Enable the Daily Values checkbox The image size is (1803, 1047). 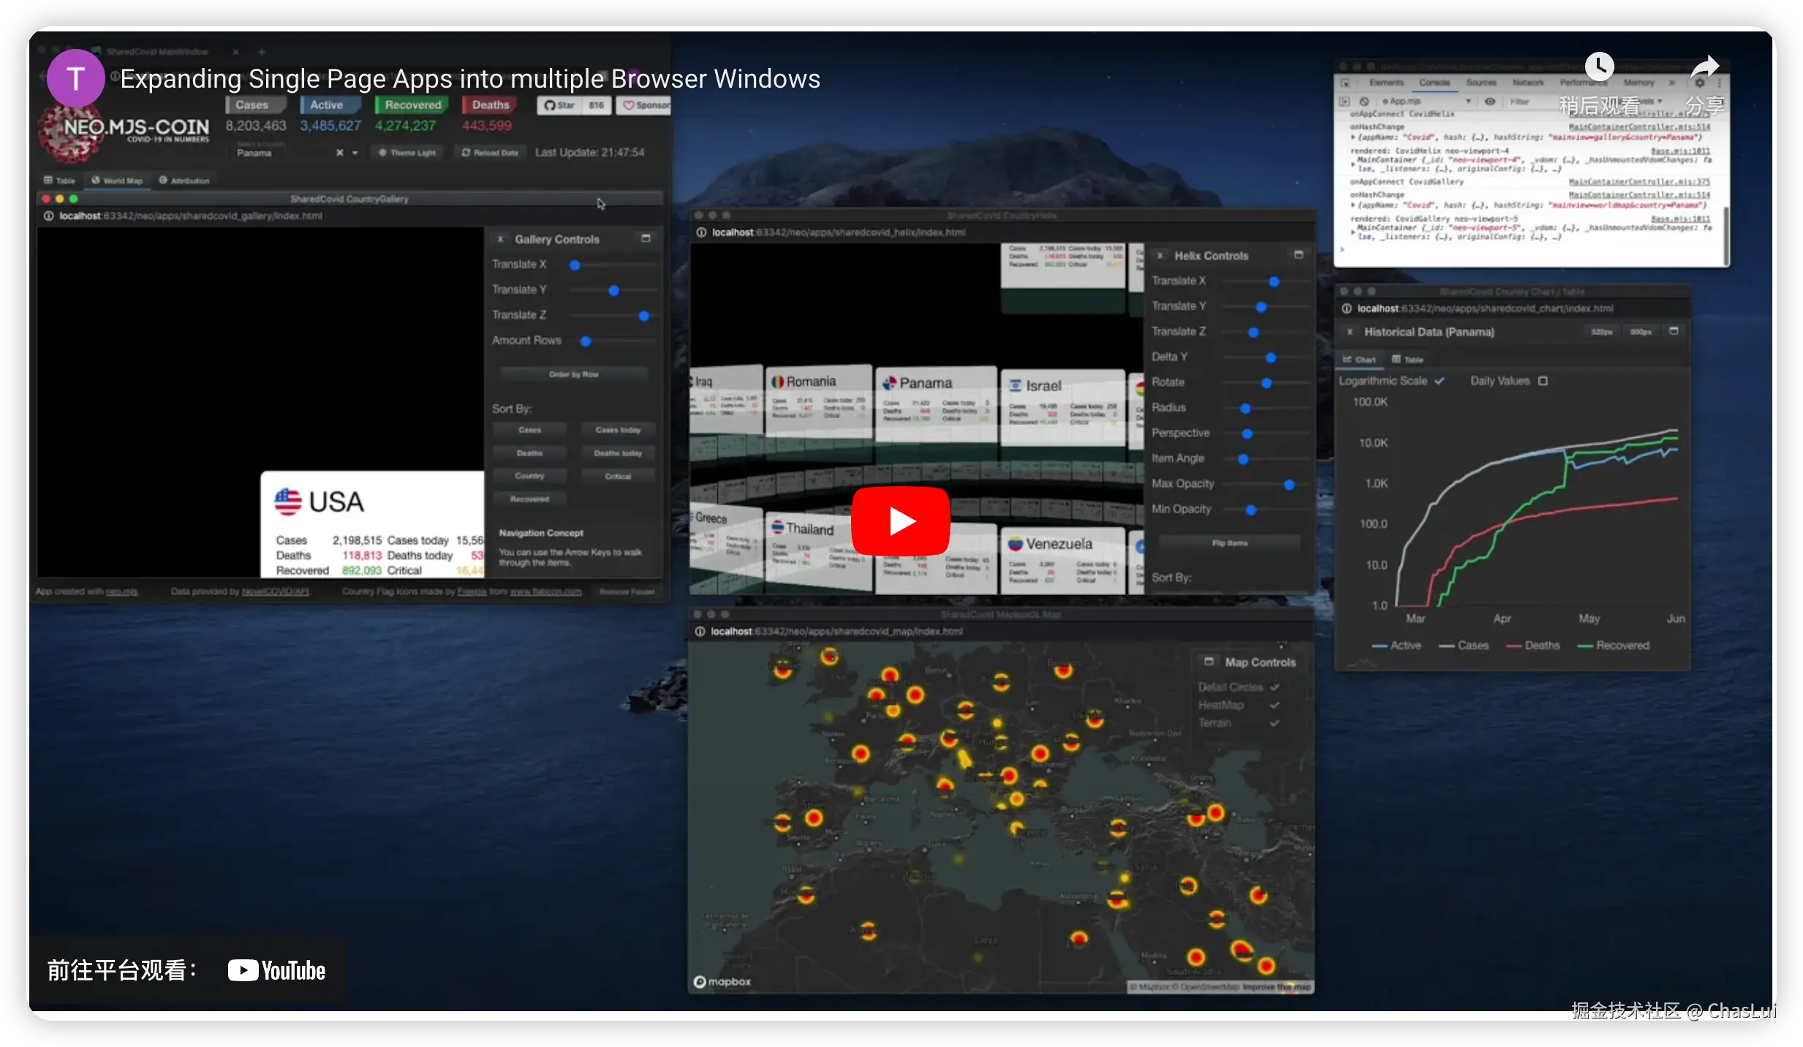(x=1543, y=381)
